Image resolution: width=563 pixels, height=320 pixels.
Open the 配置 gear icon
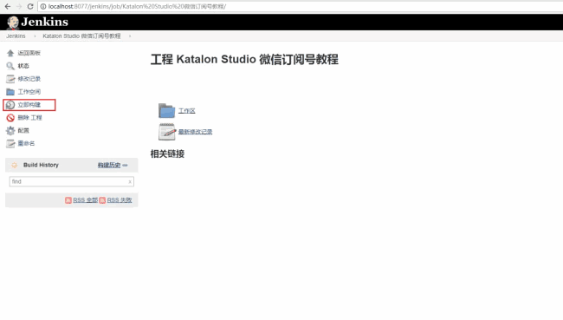pos(10,131)
